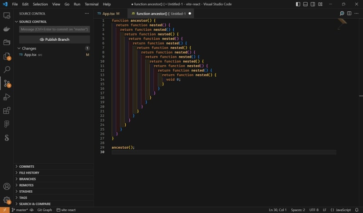Open the Selection menu
Viewport: 363px width, 213px height.
[x=40, y=4]
